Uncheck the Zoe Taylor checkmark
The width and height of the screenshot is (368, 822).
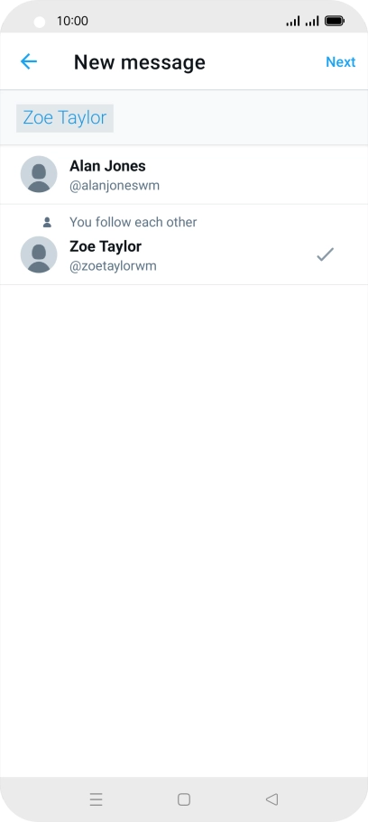click(325, 254)
